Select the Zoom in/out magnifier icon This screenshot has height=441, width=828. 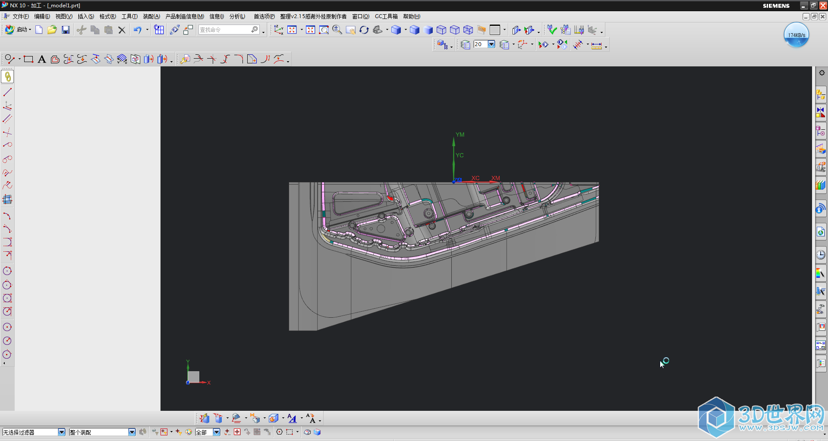click(337, 30)
